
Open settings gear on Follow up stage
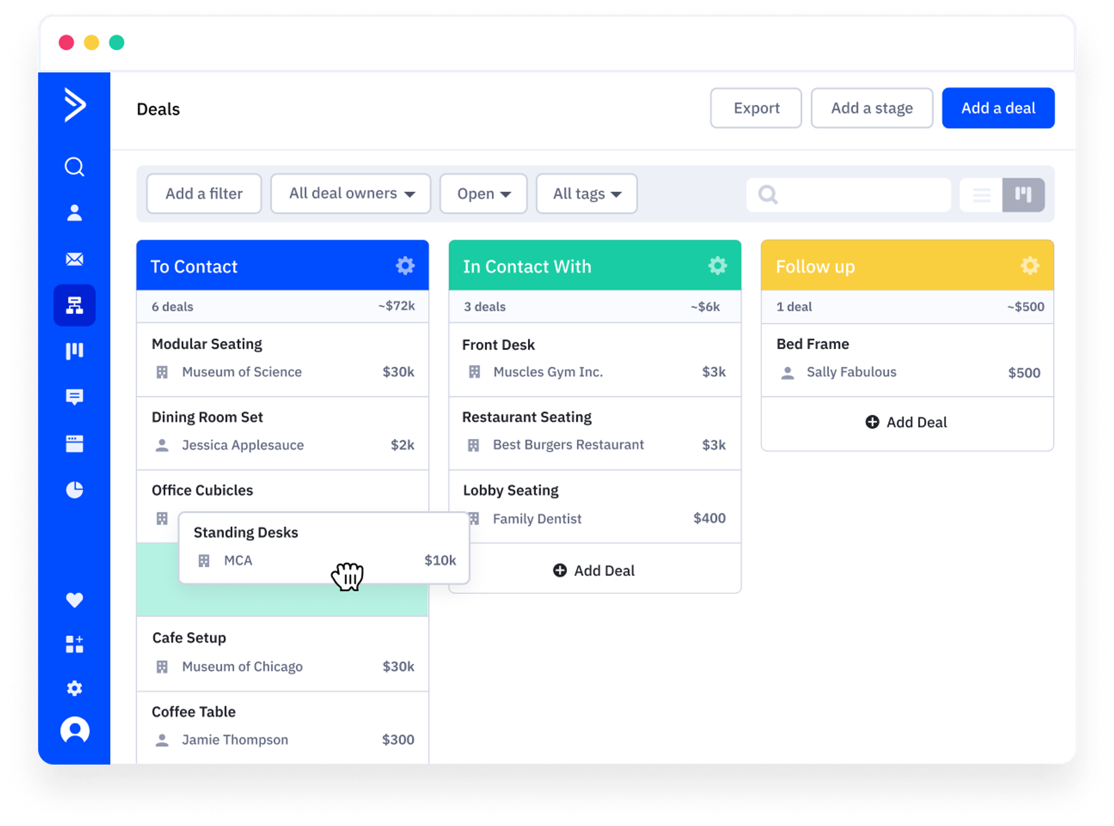(1030, 265)
